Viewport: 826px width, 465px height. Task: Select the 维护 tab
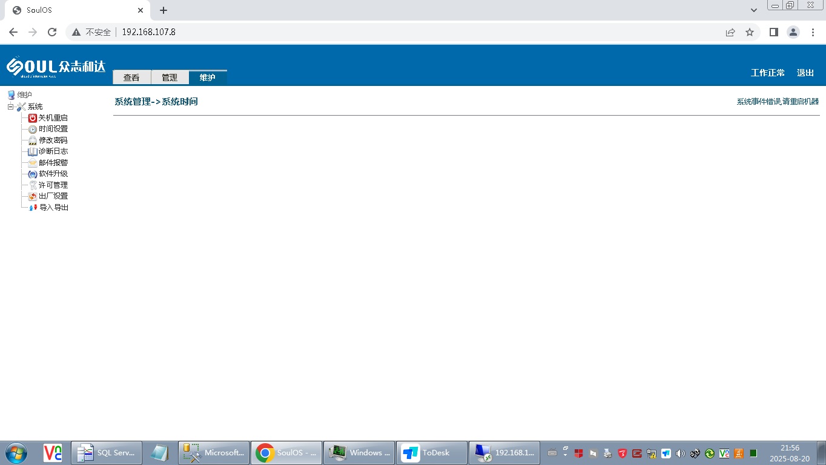pos(208,77)
